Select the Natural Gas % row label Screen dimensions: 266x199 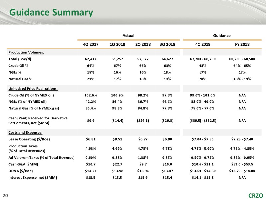click(x=20, y=79)
